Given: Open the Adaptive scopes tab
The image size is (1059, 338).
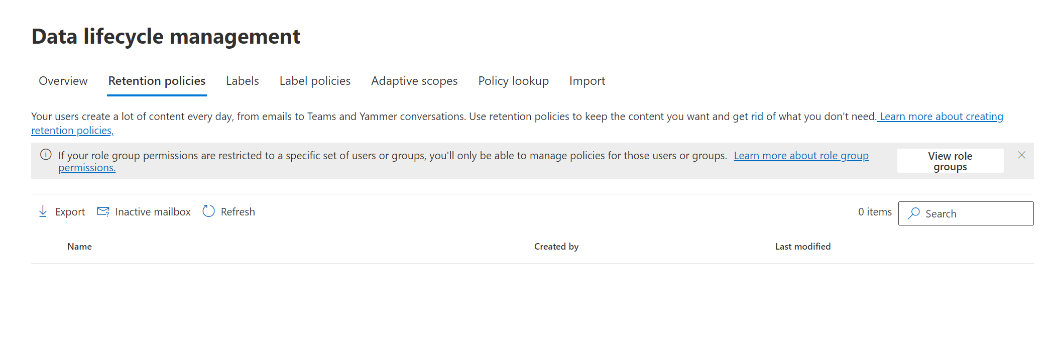Looking at the screenshot, I should coord(414,81).
